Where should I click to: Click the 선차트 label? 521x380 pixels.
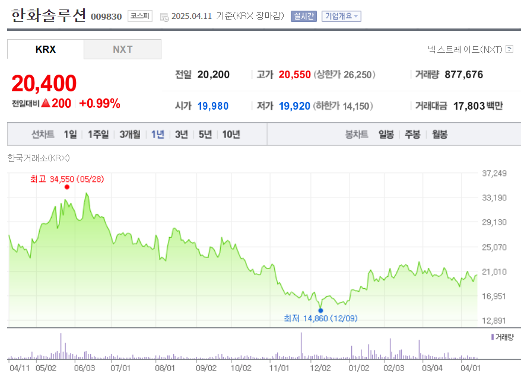click(x=43, y=135)
